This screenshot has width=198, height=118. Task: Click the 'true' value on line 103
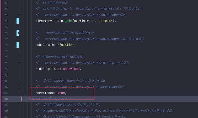click(x=61, y=93)
